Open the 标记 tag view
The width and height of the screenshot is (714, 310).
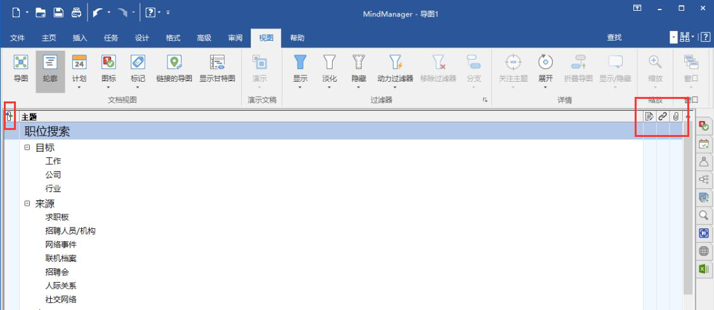point(138,68)
